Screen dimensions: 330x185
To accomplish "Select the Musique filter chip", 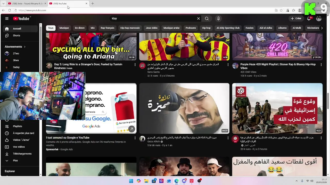I will 64,28.
